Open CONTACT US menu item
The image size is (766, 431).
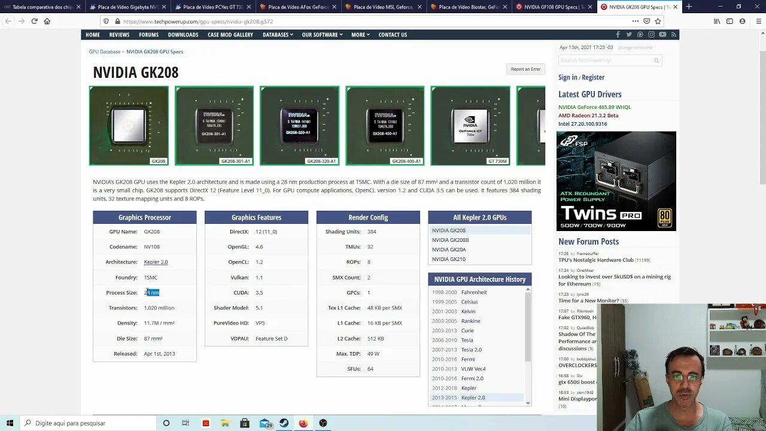pyautogui.click(x=393, y=35)
